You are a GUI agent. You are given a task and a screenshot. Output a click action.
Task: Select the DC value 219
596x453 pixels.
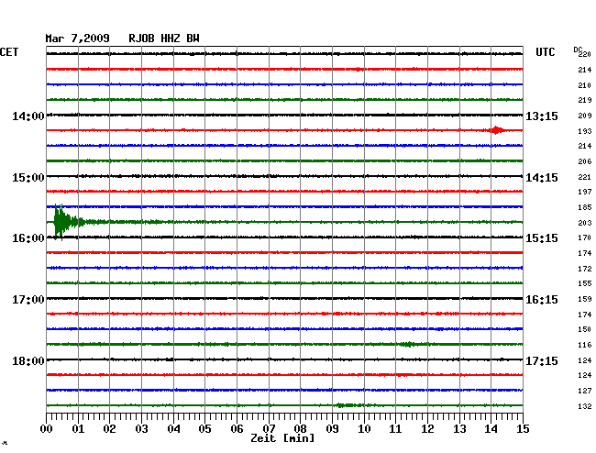click(x=585, y=100)
